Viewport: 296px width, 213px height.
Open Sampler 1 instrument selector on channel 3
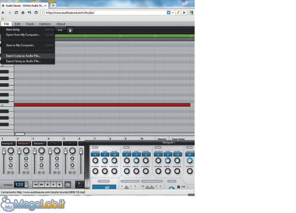click(x=39, y=144)
